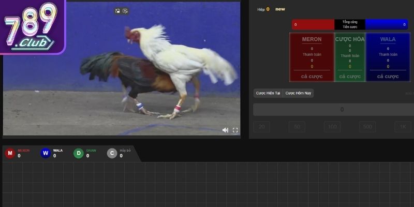This screenshot has width=414, height=207.
Task: Click the blue W Wala circle icon
Action: coord(46,153)
